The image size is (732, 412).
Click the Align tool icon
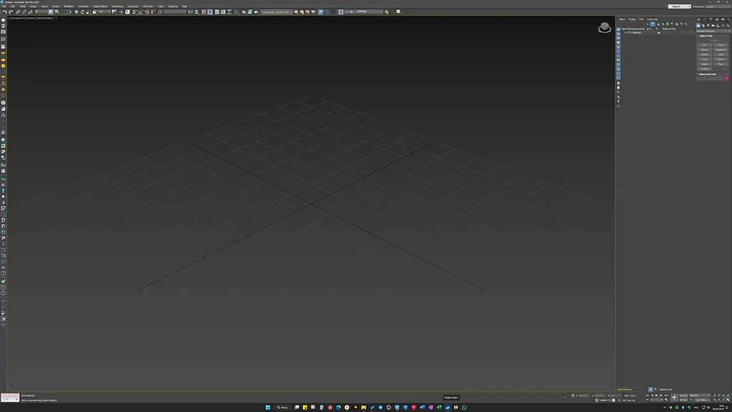point(197,12)
